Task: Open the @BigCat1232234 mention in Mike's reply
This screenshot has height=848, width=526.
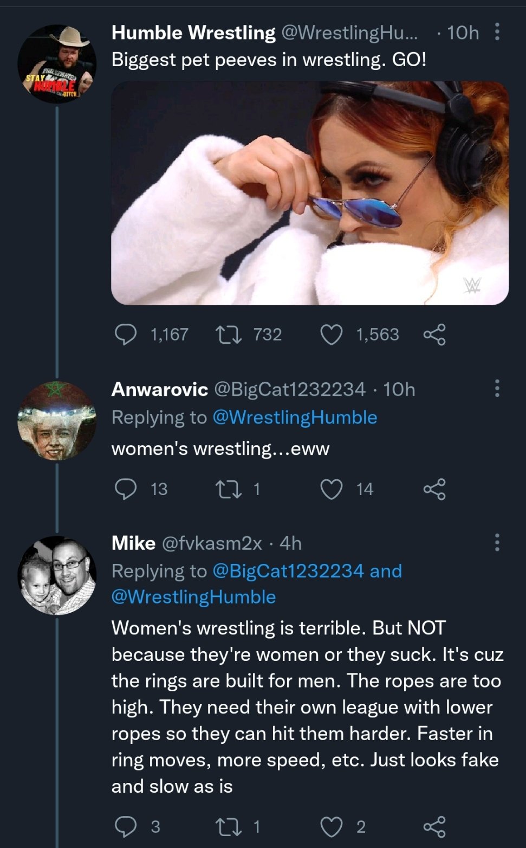Action: [288, 571]
